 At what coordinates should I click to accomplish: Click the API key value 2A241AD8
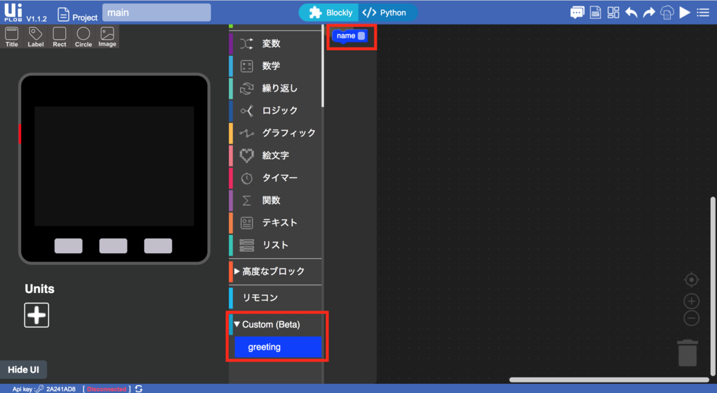(x=61, y=389)
